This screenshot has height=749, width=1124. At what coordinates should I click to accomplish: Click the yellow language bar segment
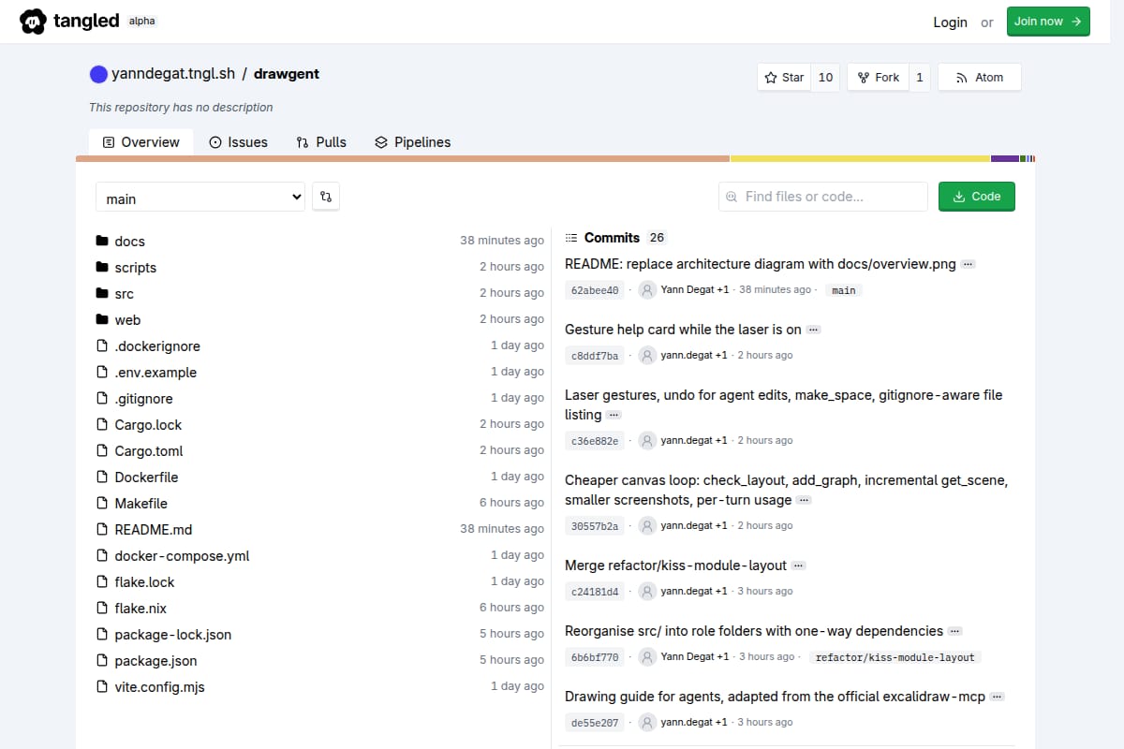(x=860, y=159)
